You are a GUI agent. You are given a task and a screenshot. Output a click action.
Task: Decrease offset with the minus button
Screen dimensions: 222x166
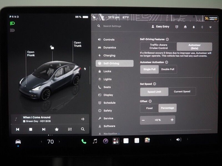tap(143, 120)
